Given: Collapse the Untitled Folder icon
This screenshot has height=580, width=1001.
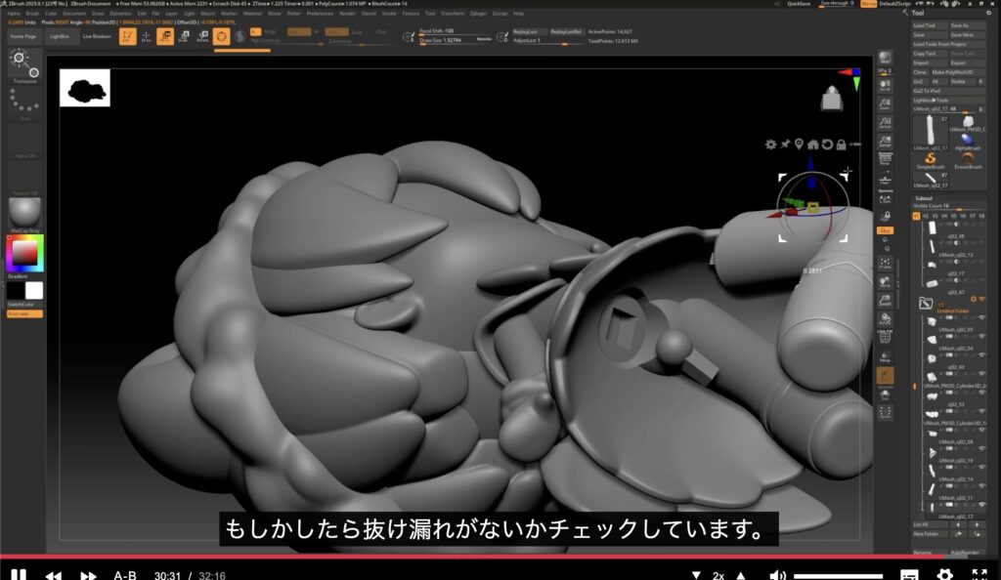Looking at the screenshot, I should [x=926, y=304].
